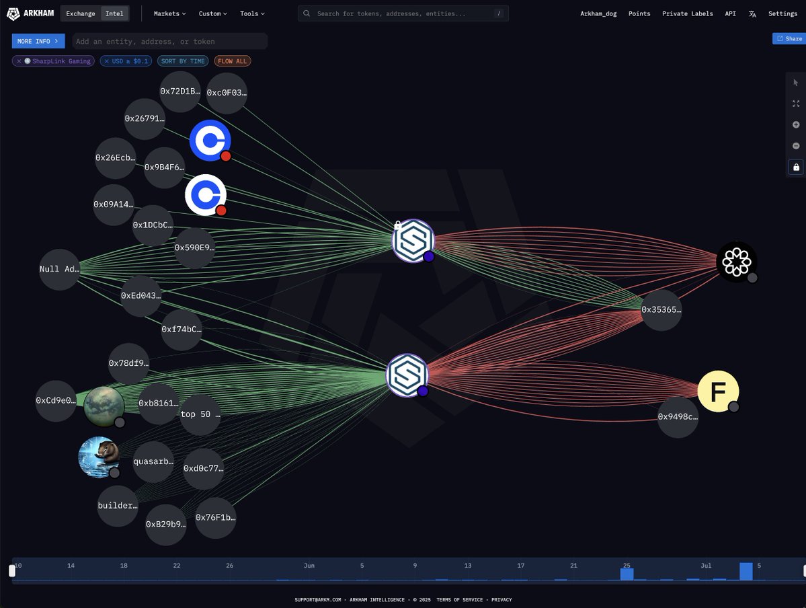This screenshot has width=806, height=608.
Task: Click the fit-to-screen expand icon
Action: (796, 104)
